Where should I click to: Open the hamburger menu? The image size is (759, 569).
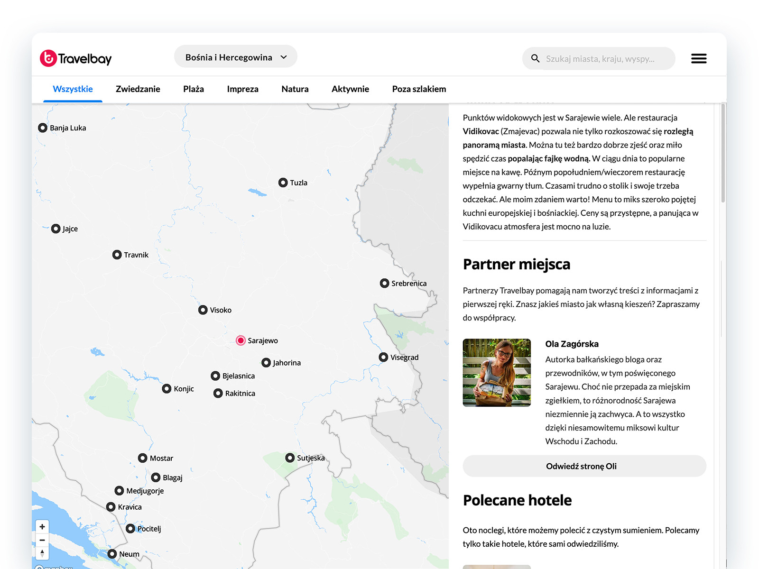[x=698, y=58]
